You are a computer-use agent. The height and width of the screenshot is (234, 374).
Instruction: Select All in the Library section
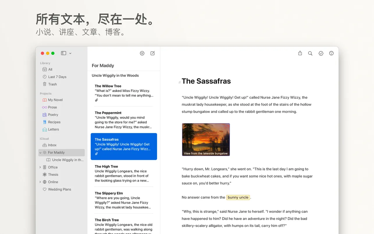pos(50,69)
